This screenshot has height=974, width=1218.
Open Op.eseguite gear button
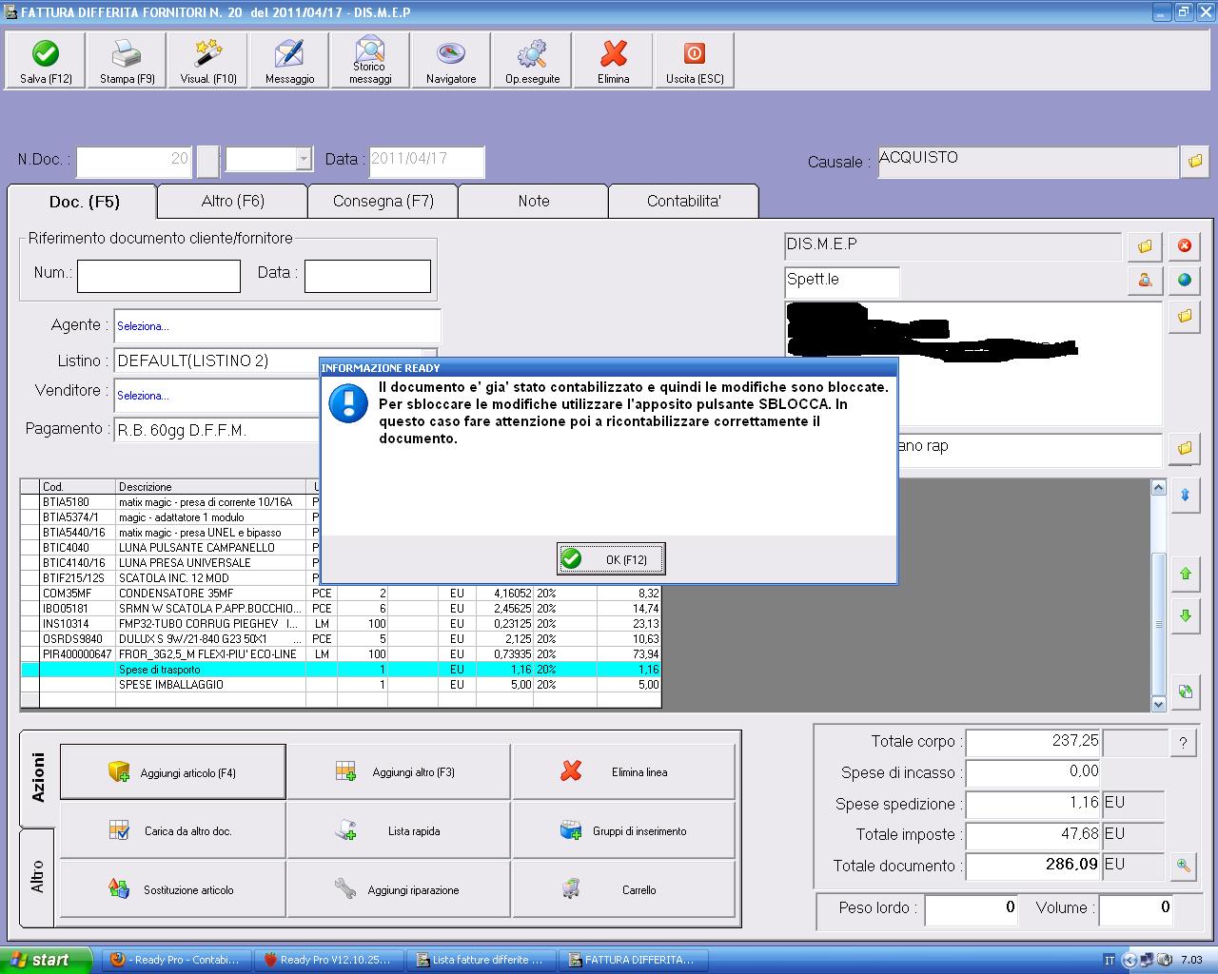[532, 62]
